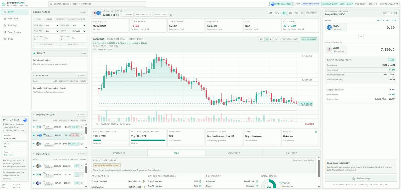Screen dimensions: 401x190
Task: Click the Reset filters link
Action: pyautogui.click(x=83, y=12)
